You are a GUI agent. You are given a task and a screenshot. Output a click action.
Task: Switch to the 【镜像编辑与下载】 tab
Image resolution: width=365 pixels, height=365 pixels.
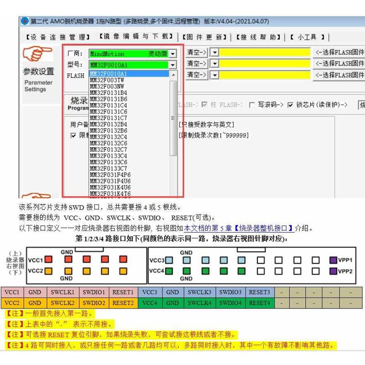[x=136, y=36]
